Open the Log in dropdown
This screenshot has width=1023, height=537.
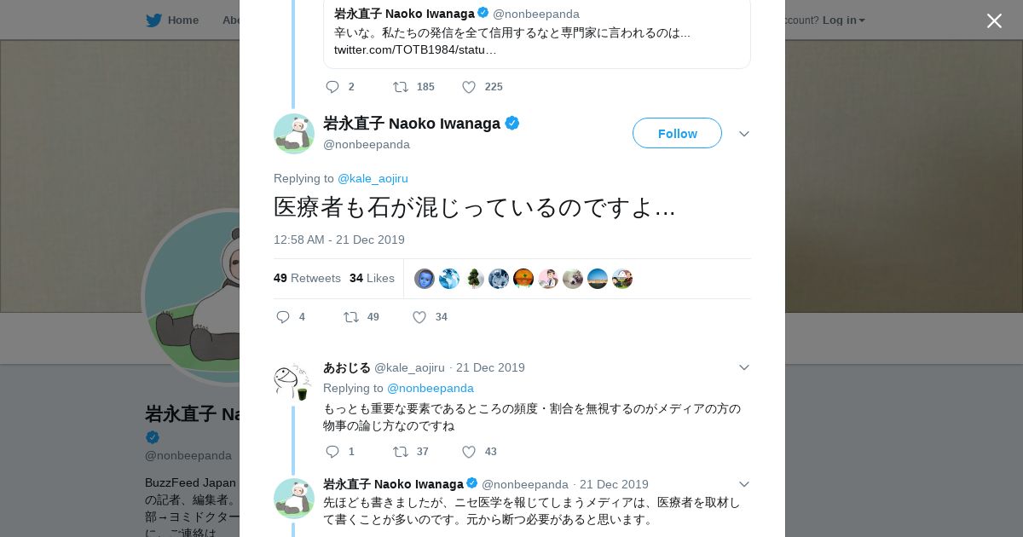tap(843, 20)
